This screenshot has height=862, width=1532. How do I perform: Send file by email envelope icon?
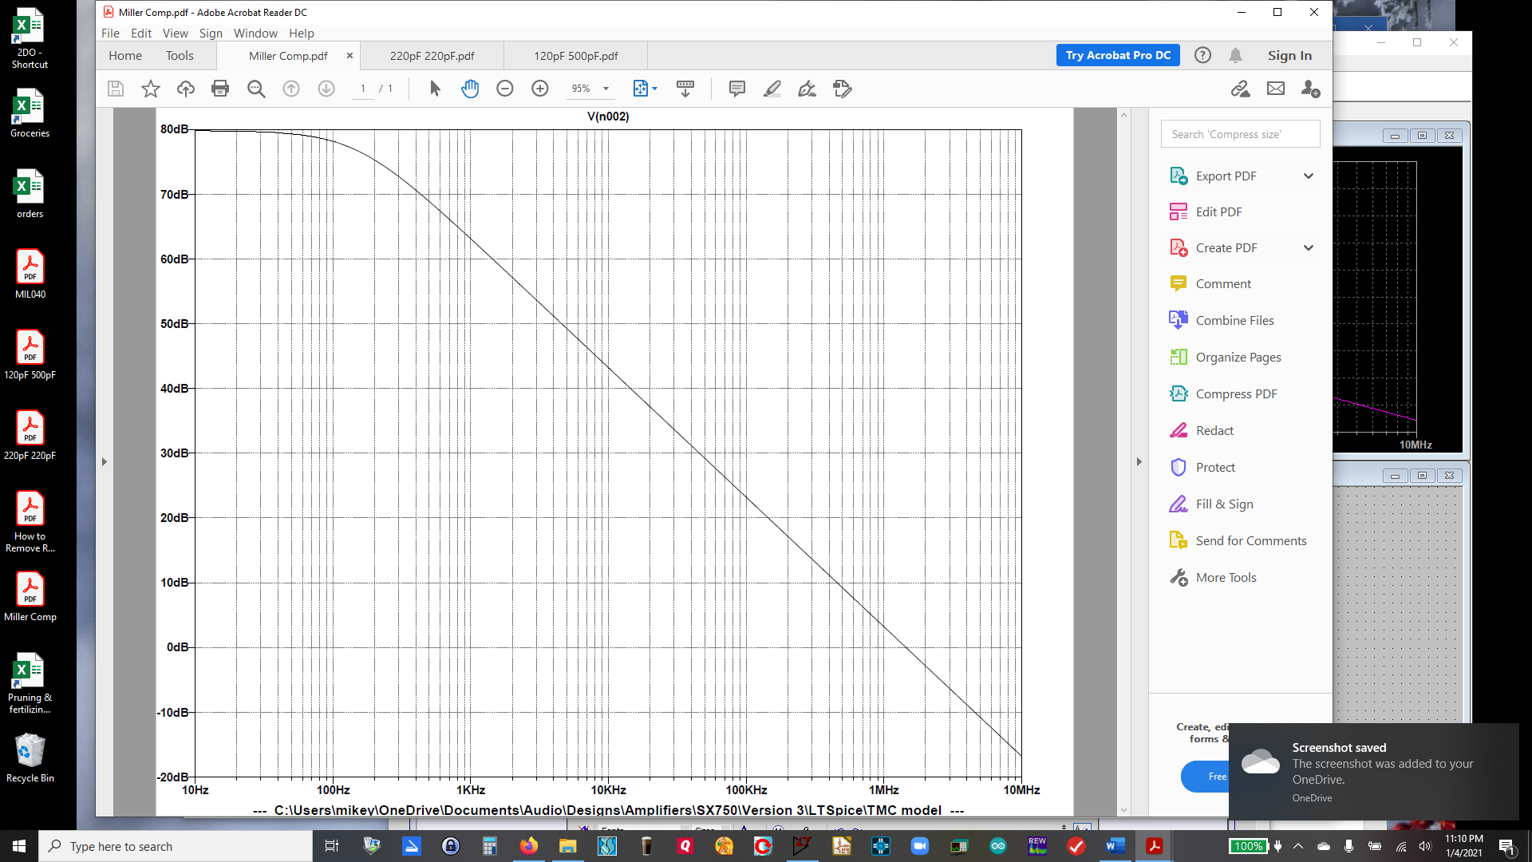click(1276, 89)
